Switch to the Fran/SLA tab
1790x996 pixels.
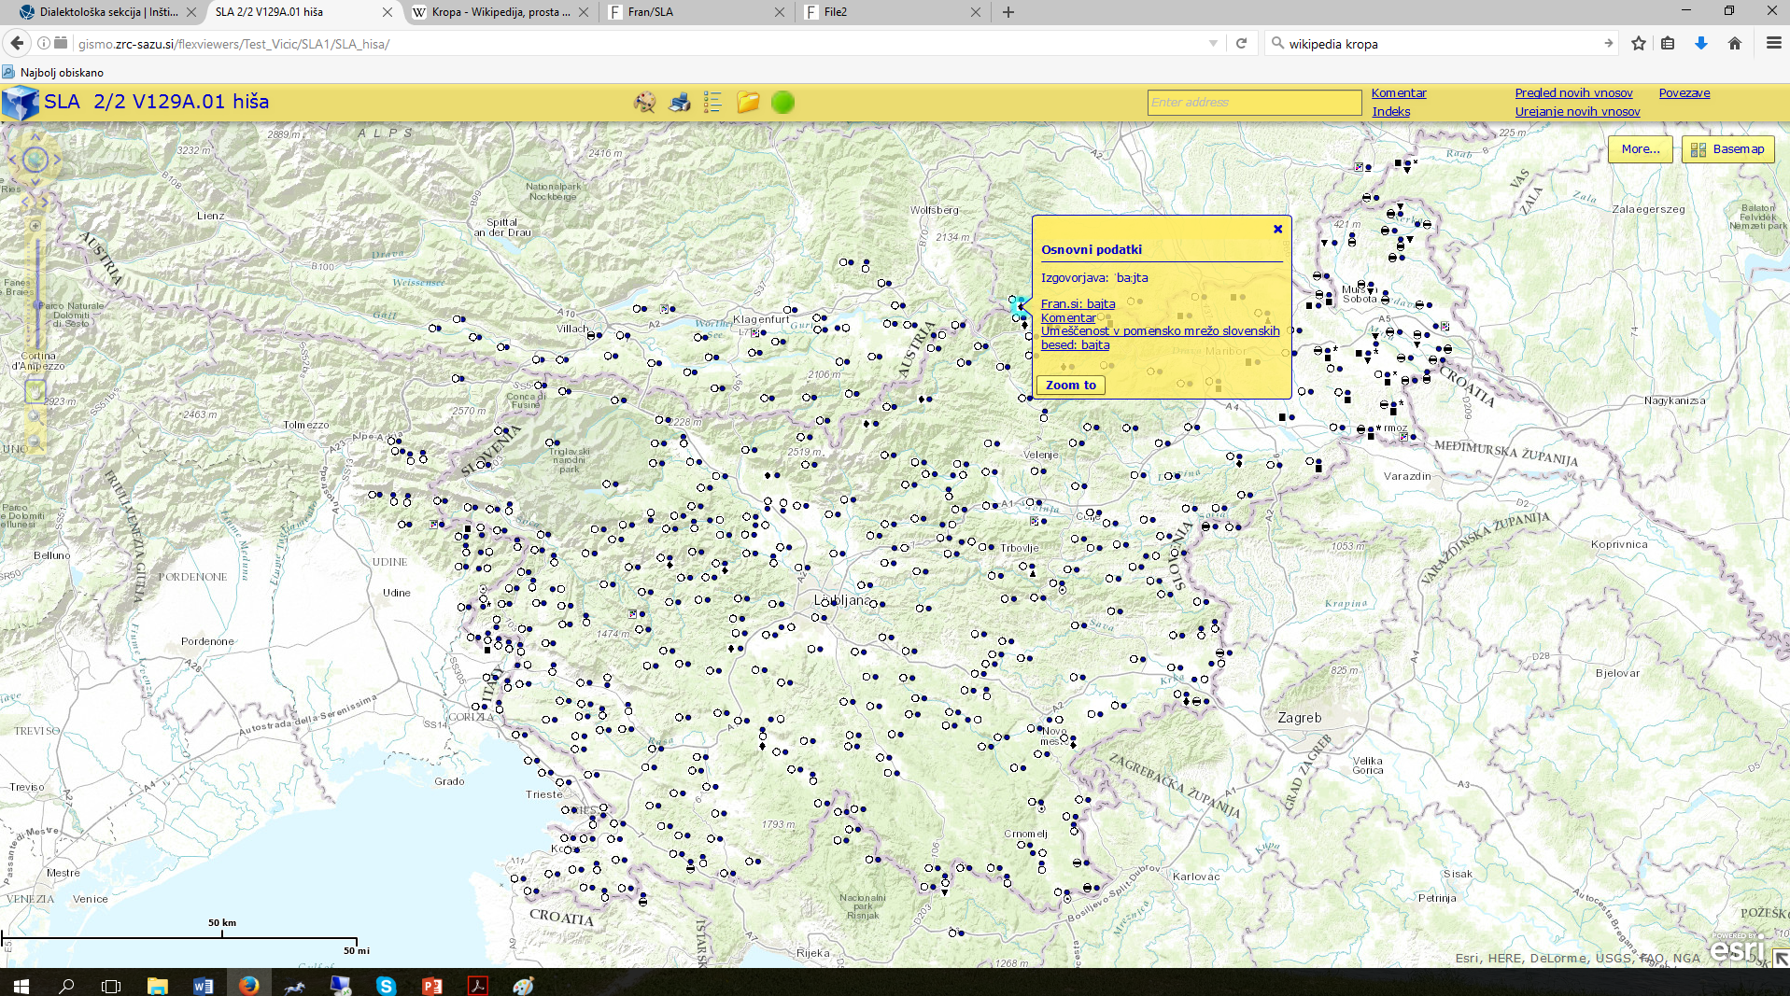(696, 12)
